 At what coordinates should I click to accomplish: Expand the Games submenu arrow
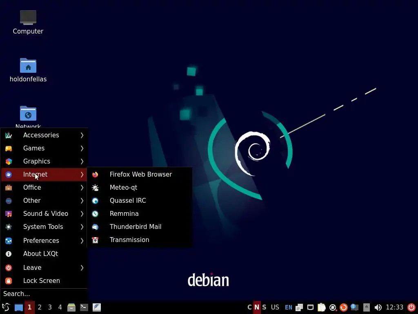[82, 148]
